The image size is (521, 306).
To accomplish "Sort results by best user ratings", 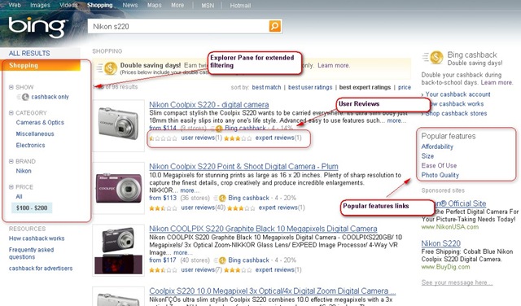I will [310, 87].
